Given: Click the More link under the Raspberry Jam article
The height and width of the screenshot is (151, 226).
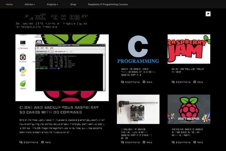Looking at the screenshot, I should pos(200,82).
